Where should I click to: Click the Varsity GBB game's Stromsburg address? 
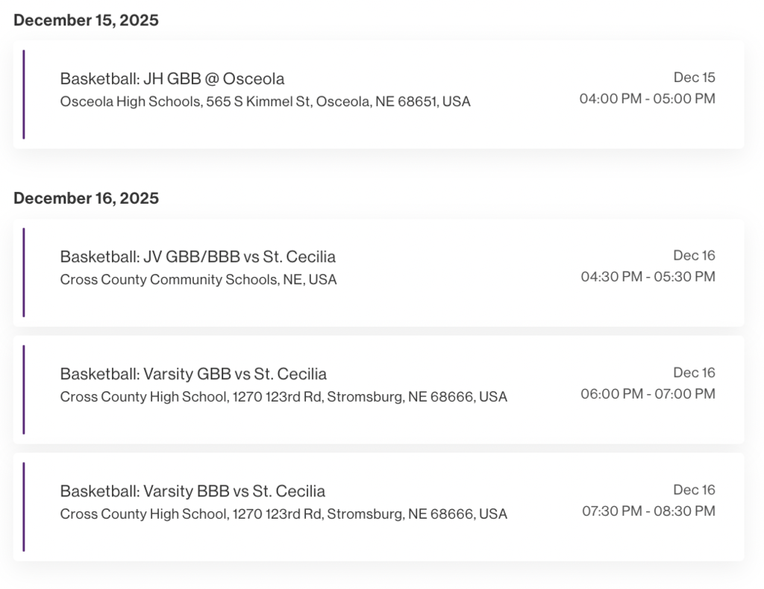tap(284, 397)
